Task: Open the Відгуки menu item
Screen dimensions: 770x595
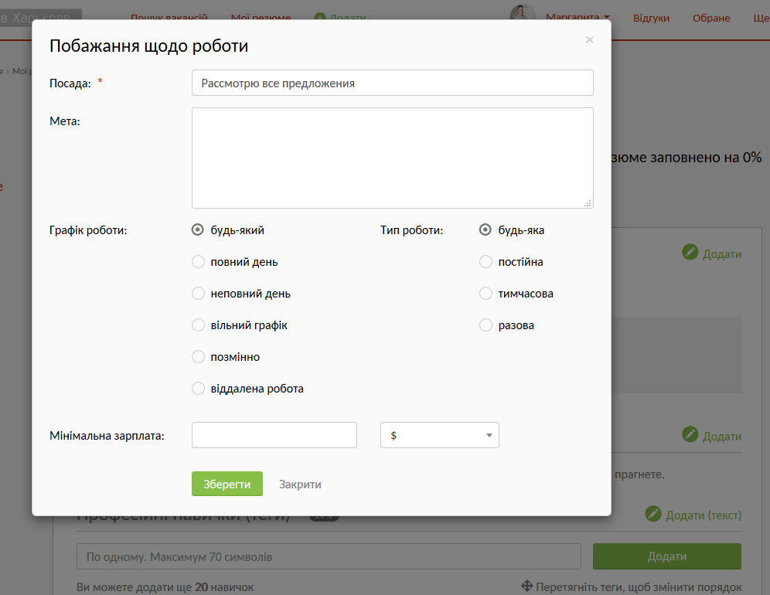Action: [651, 17]
